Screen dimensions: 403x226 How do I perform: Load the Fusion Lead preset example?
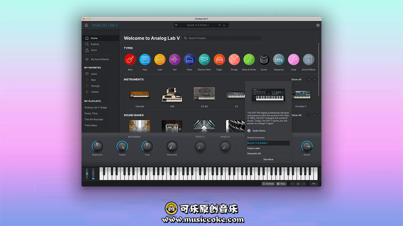click(x=268, y=148)
